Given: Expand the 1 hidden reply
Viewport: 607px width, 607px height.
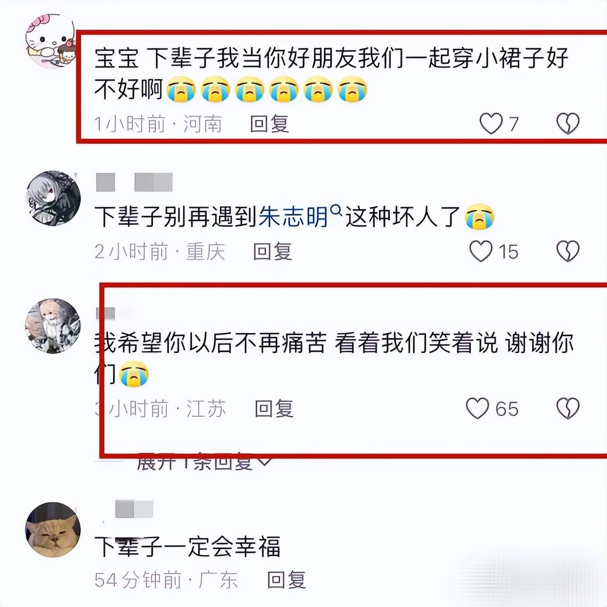Looking at the screenshot, I should pyautogui.click(x=204, y=462).
